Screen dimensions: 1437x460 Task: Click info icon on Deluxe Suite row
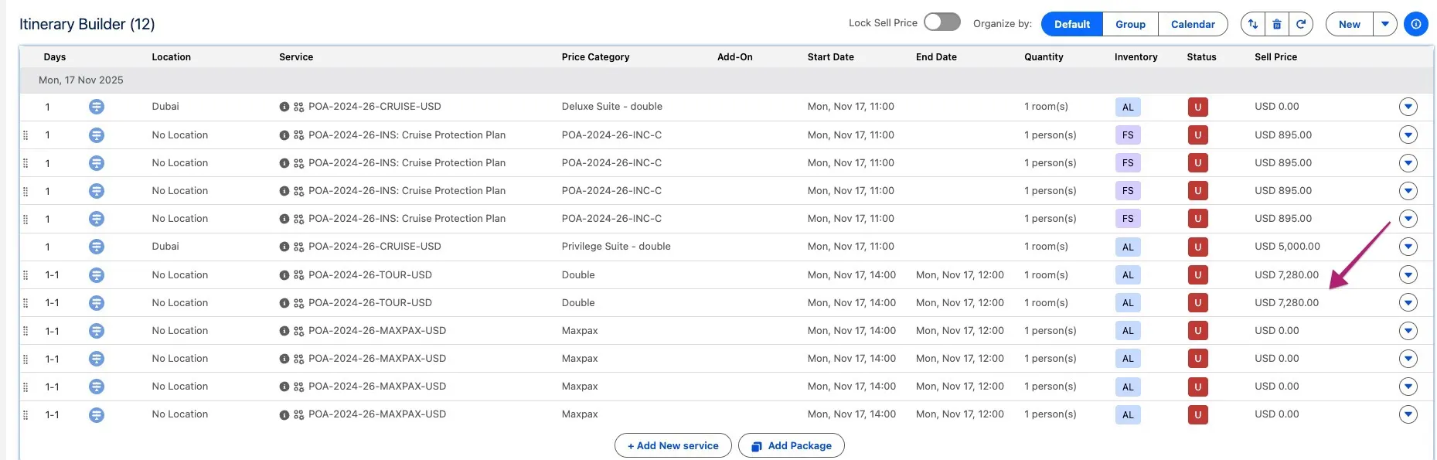[284, 107]
